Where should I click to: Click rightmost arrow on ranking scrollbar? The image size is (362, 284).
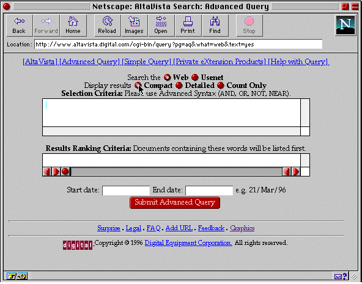296,172
